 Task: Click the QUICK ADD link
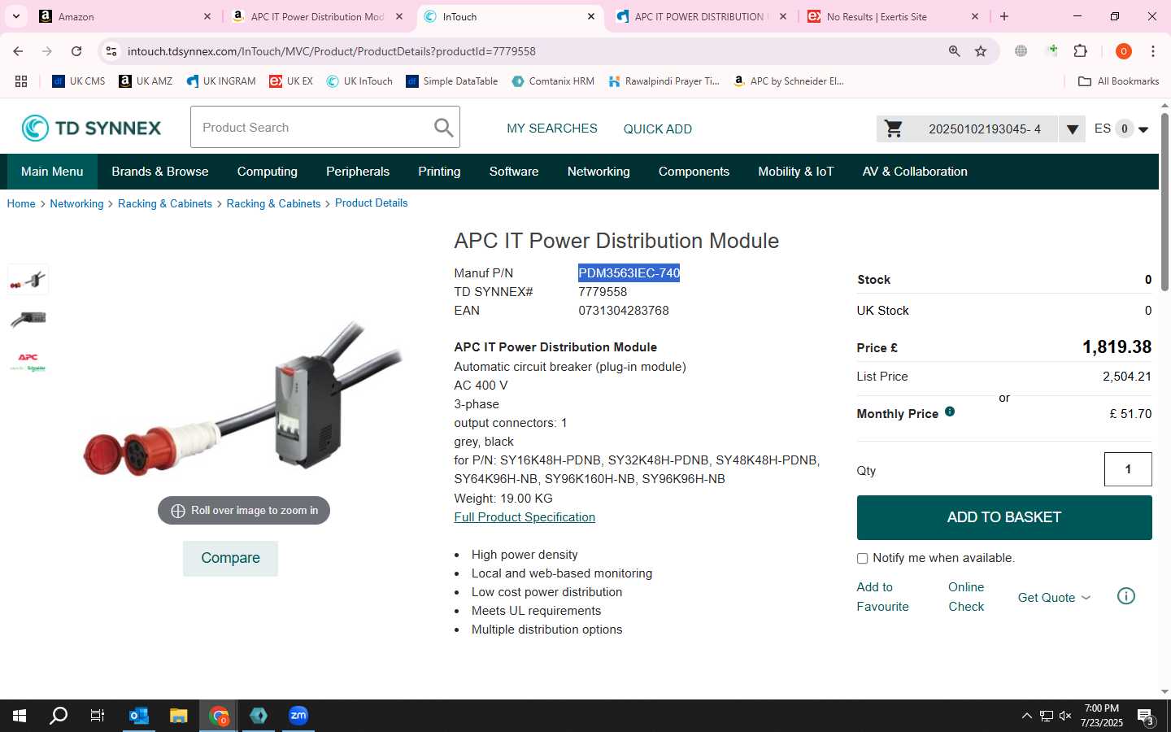point(658,129)
